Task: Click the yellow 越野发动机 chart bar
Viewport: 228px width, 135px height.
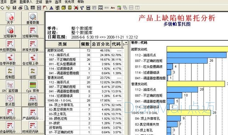Action: point(197,49)
